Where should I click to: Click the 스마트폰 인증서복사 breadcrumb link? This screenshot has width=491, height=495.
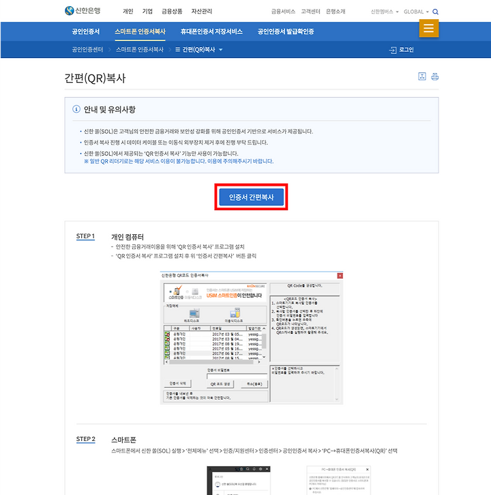click(x=140, y=50)
